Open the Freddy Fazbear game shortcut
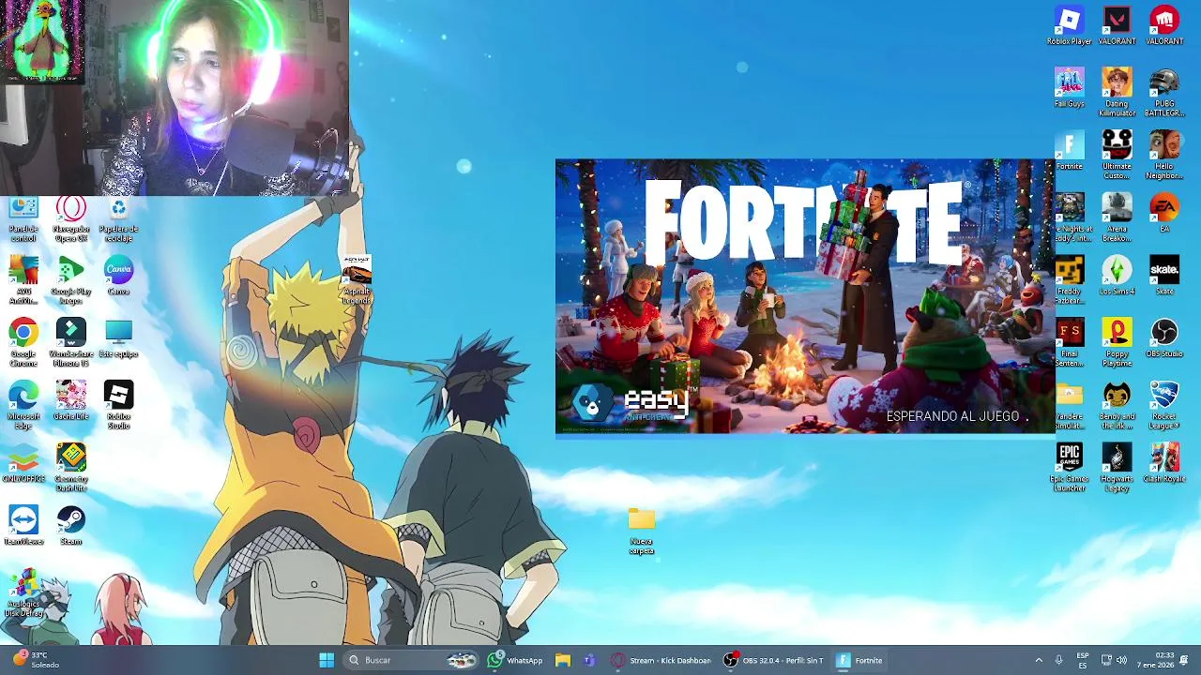 point(1070,280)
